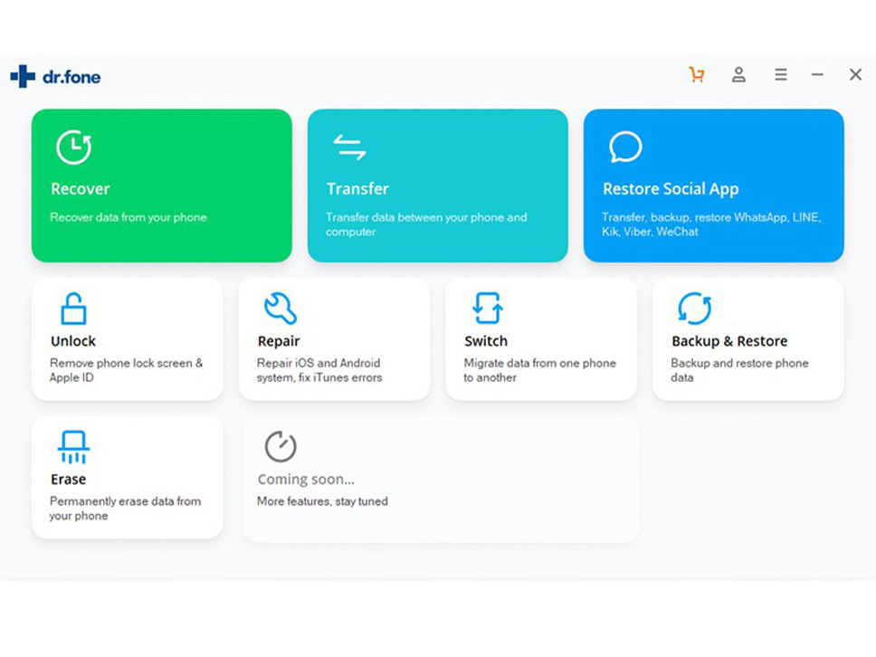876x657 pixels.
Task: Click 'Recover data from your phone' description
Action: click(129, 218)
